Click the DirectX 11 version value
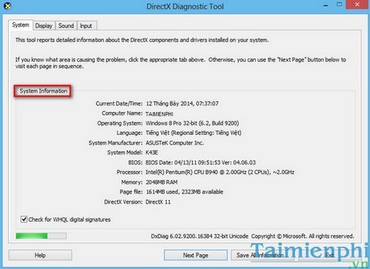 click(158, 202)
